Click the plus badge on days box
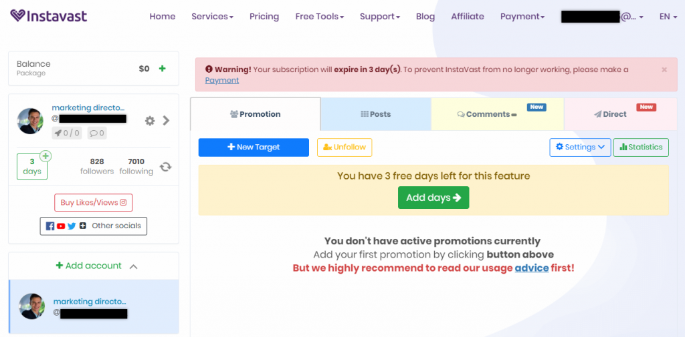Viewport: 685px width, 337px height. 46,155
